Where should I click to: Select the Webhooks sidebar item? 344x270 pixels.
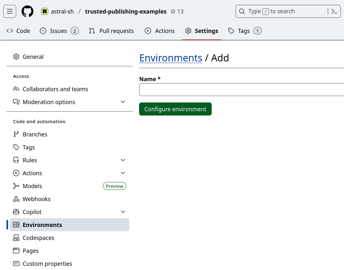[37, 199]
